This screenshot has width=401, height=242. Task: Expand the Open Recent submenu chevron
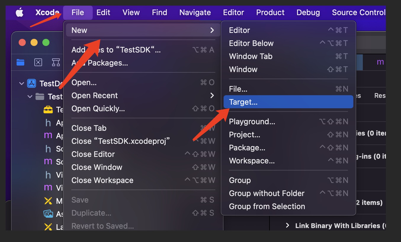tap(212, 95)
